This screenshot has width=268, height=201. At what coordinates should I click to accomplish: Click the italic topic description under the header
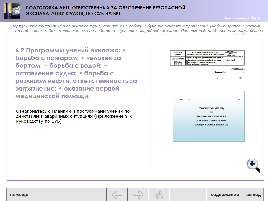(x=137, y=28)
